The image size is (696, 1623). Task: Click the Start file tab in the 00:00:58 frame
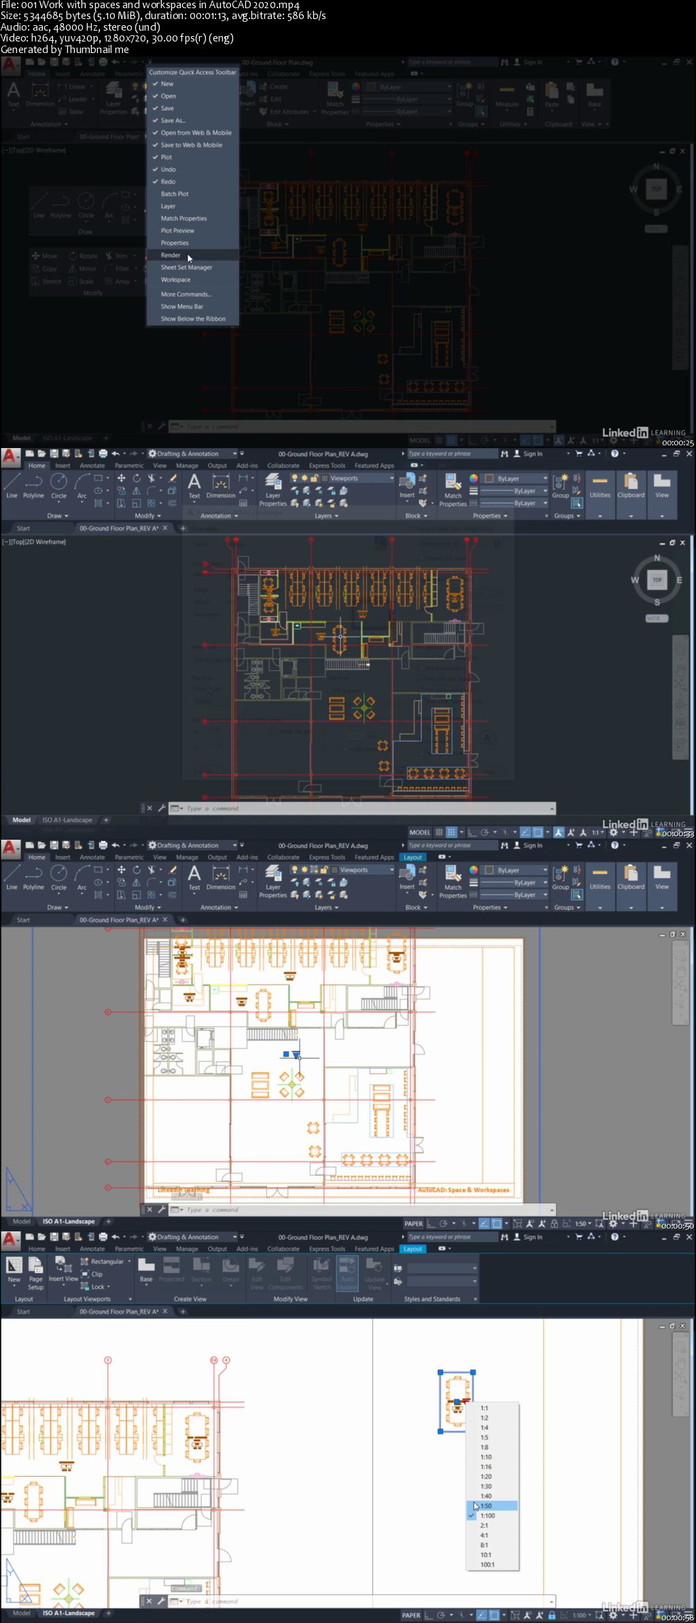tap(23, 1312)
